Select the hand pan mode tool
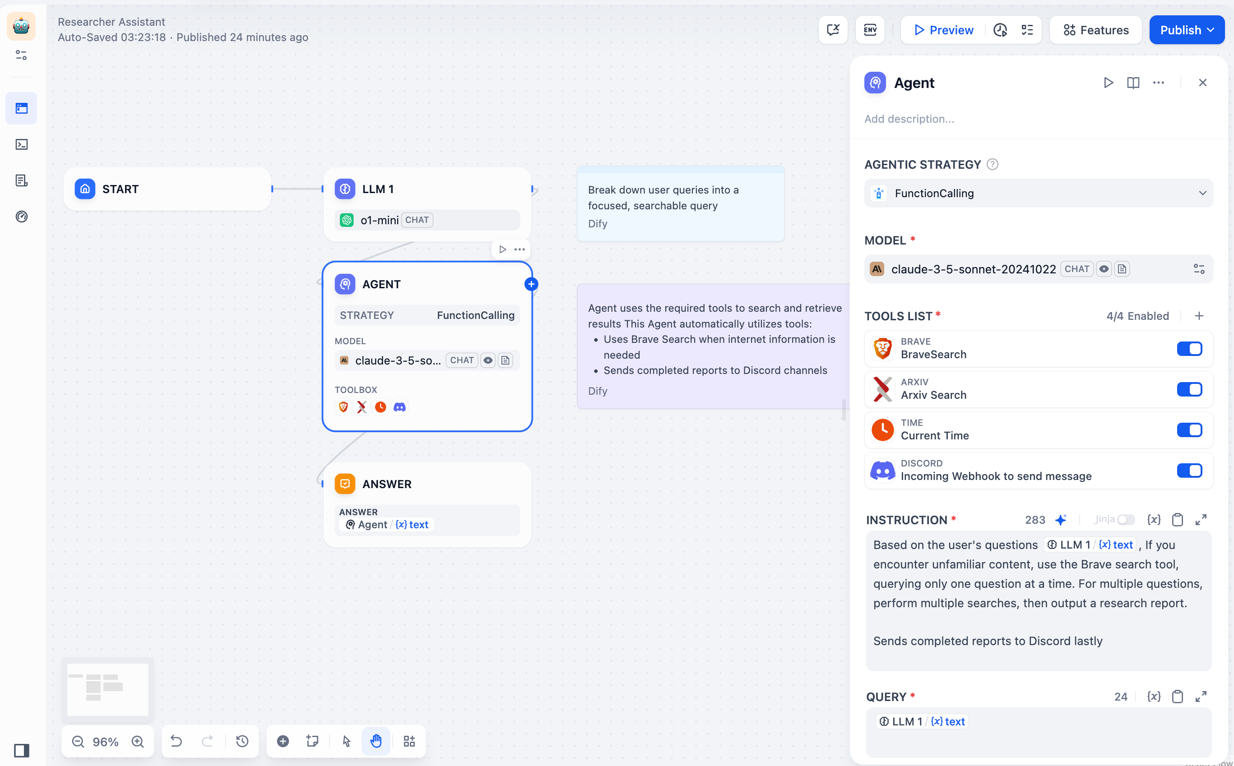The image size is (1234, 766). (x=376, y=741)
